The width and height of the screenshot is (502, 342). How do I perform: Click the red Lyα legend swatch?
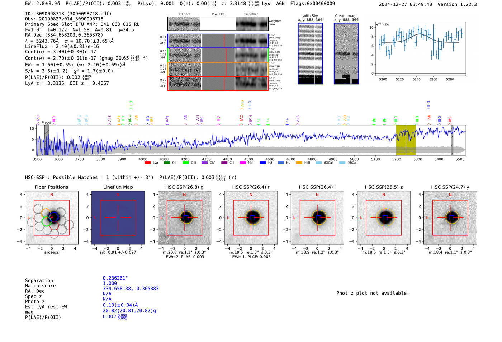tap(147, 163)
